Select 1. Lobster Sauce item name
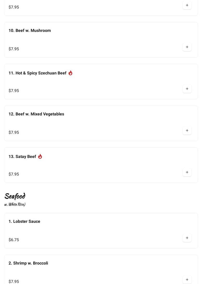The image size is (202, 284). [24, 221]
